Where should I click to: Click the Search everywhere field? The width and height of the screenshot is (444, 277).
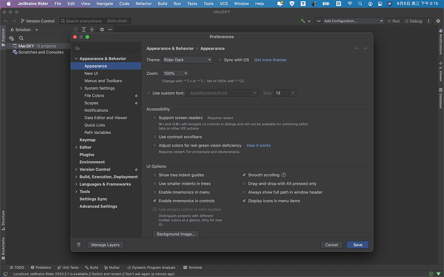point(95,21)
